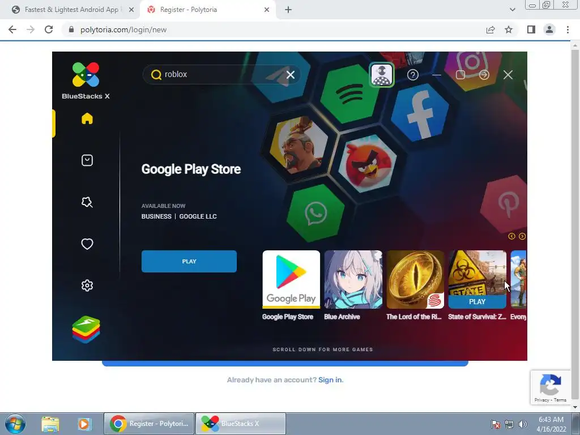The width and height of the screenshot is (580, 435).
Task: Open Windows Start button
Action: click(15, 424)
